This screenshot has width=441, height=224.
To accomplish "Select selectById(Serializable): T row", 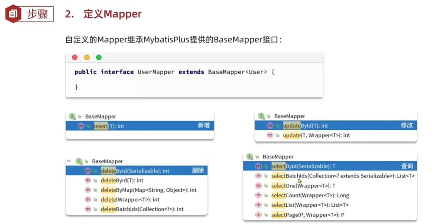I will (x=330, y=166).
